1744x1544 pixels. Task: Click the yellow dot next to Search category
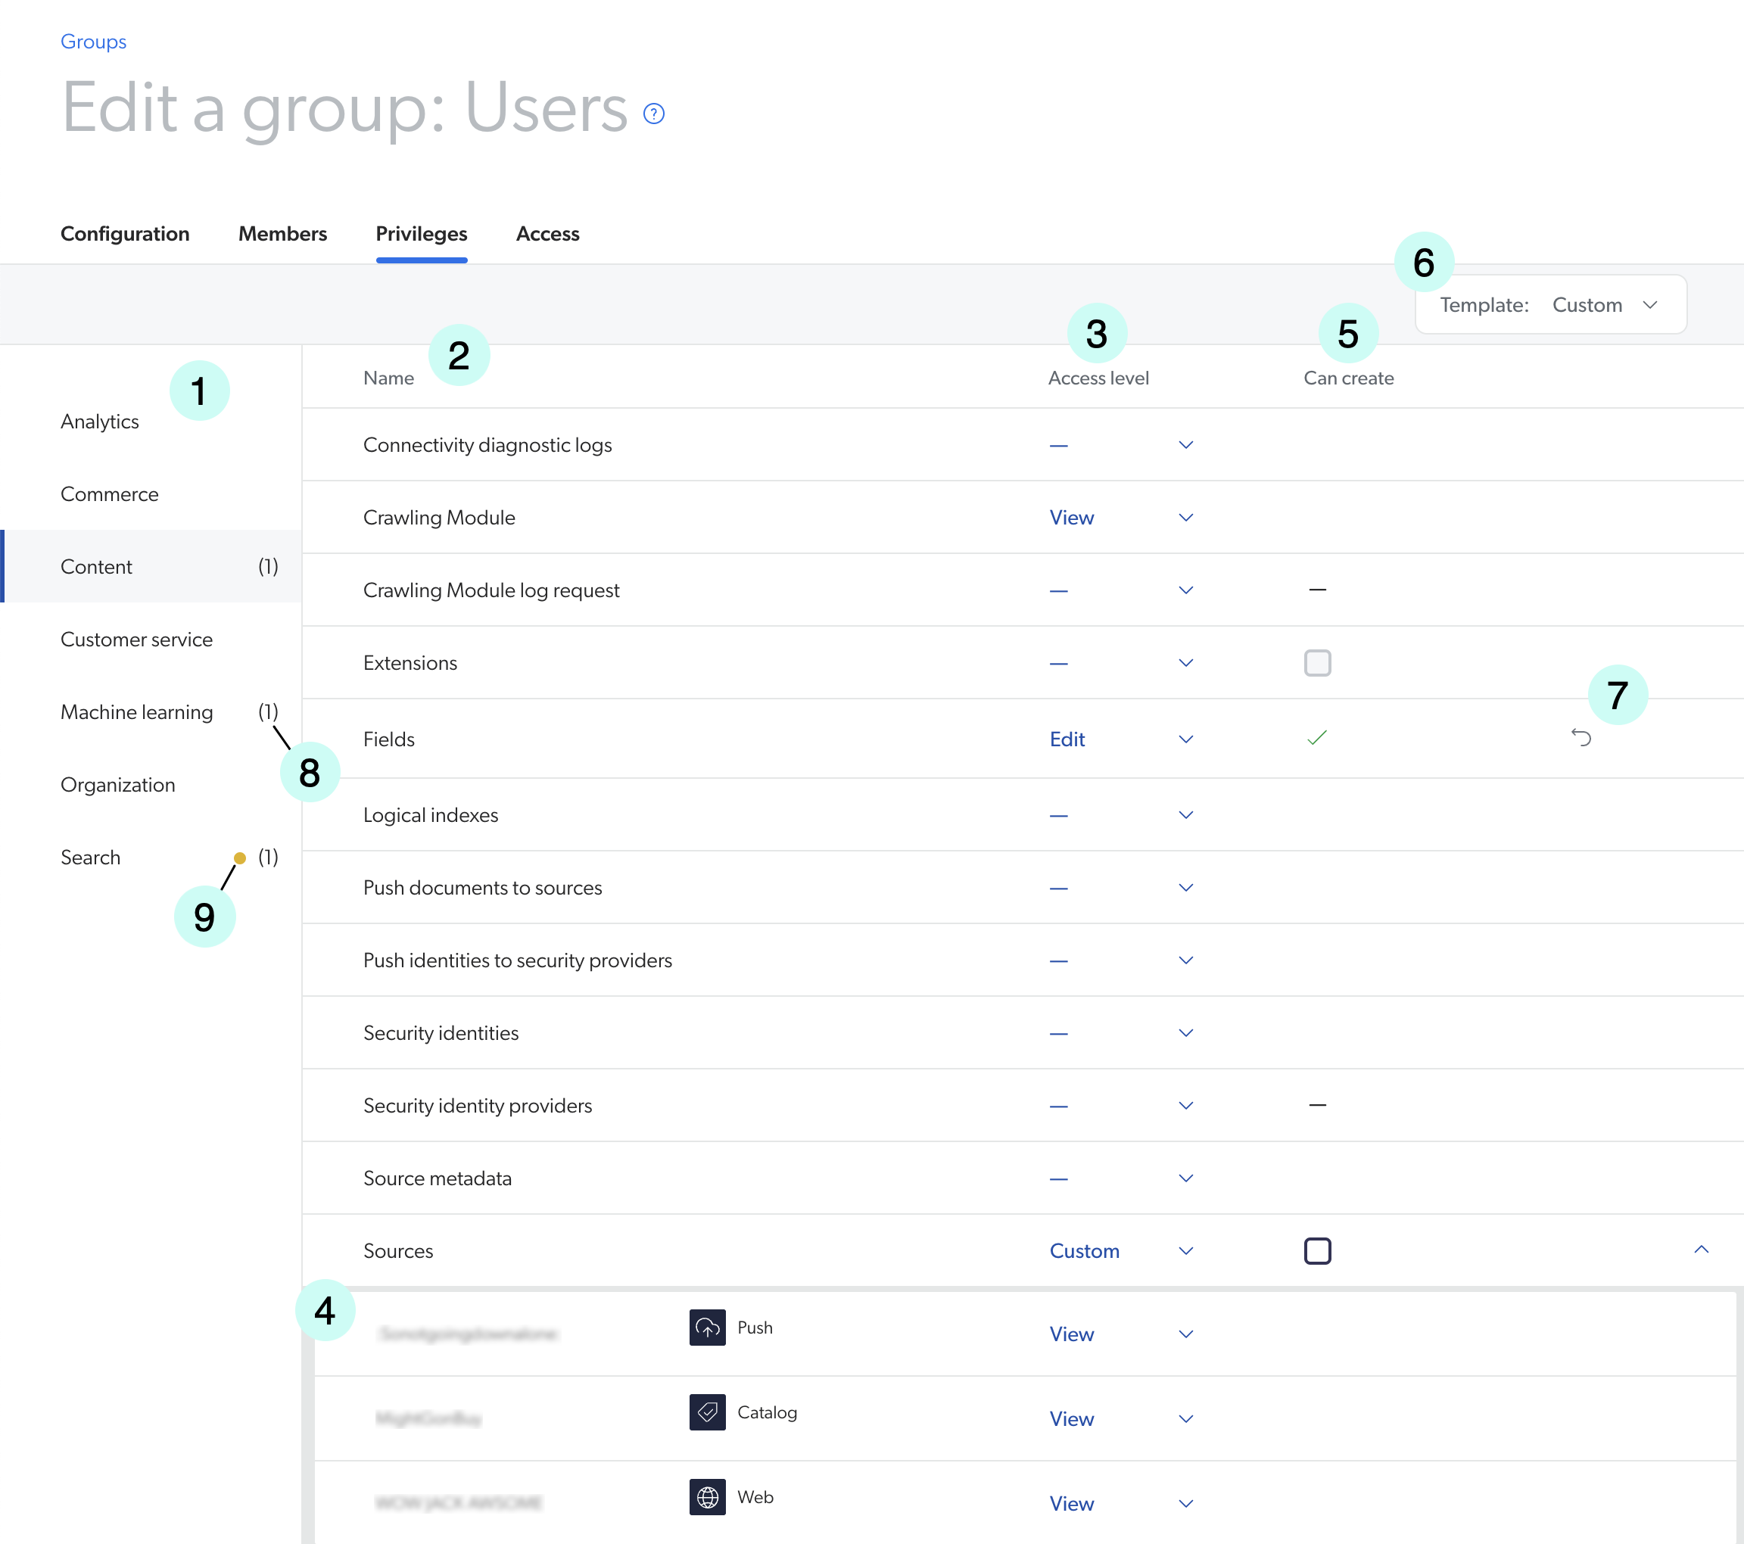[241, 858]
